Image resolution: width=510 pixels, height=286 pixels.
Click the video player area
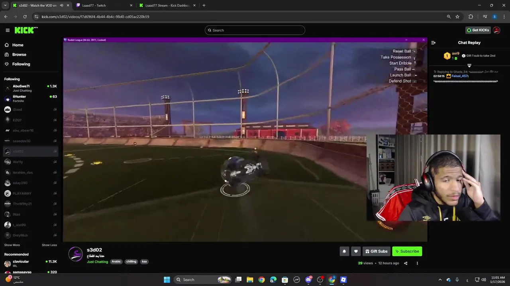245,139
